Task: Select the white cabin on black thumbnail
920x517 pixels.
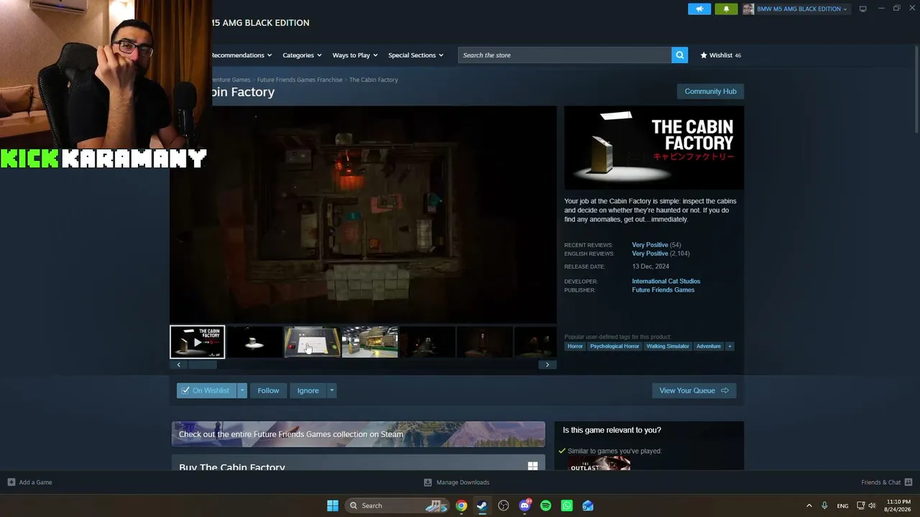Action: click(254, 342)
